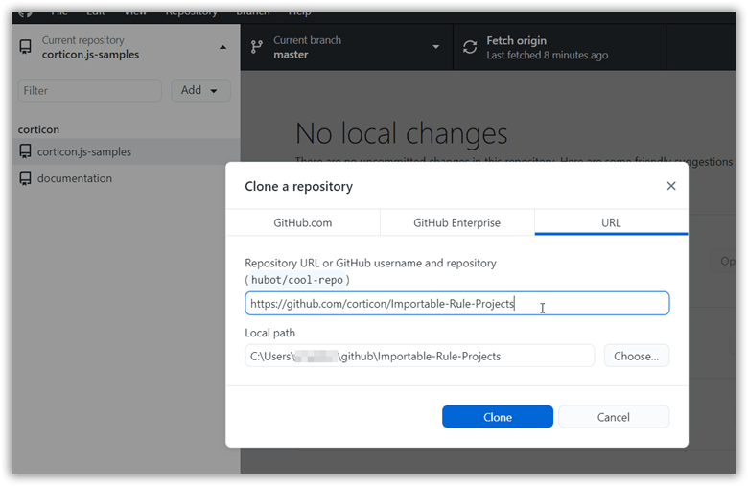Click the repository icon beside Current repository
748x486 pixels.
[25, 48]
